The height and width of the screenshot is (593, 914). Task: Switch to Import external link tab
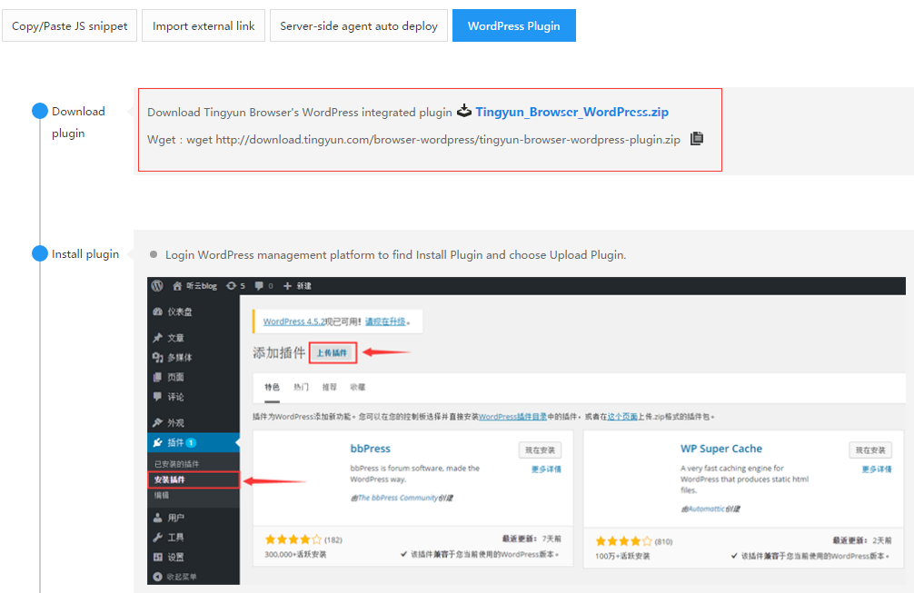204,26
